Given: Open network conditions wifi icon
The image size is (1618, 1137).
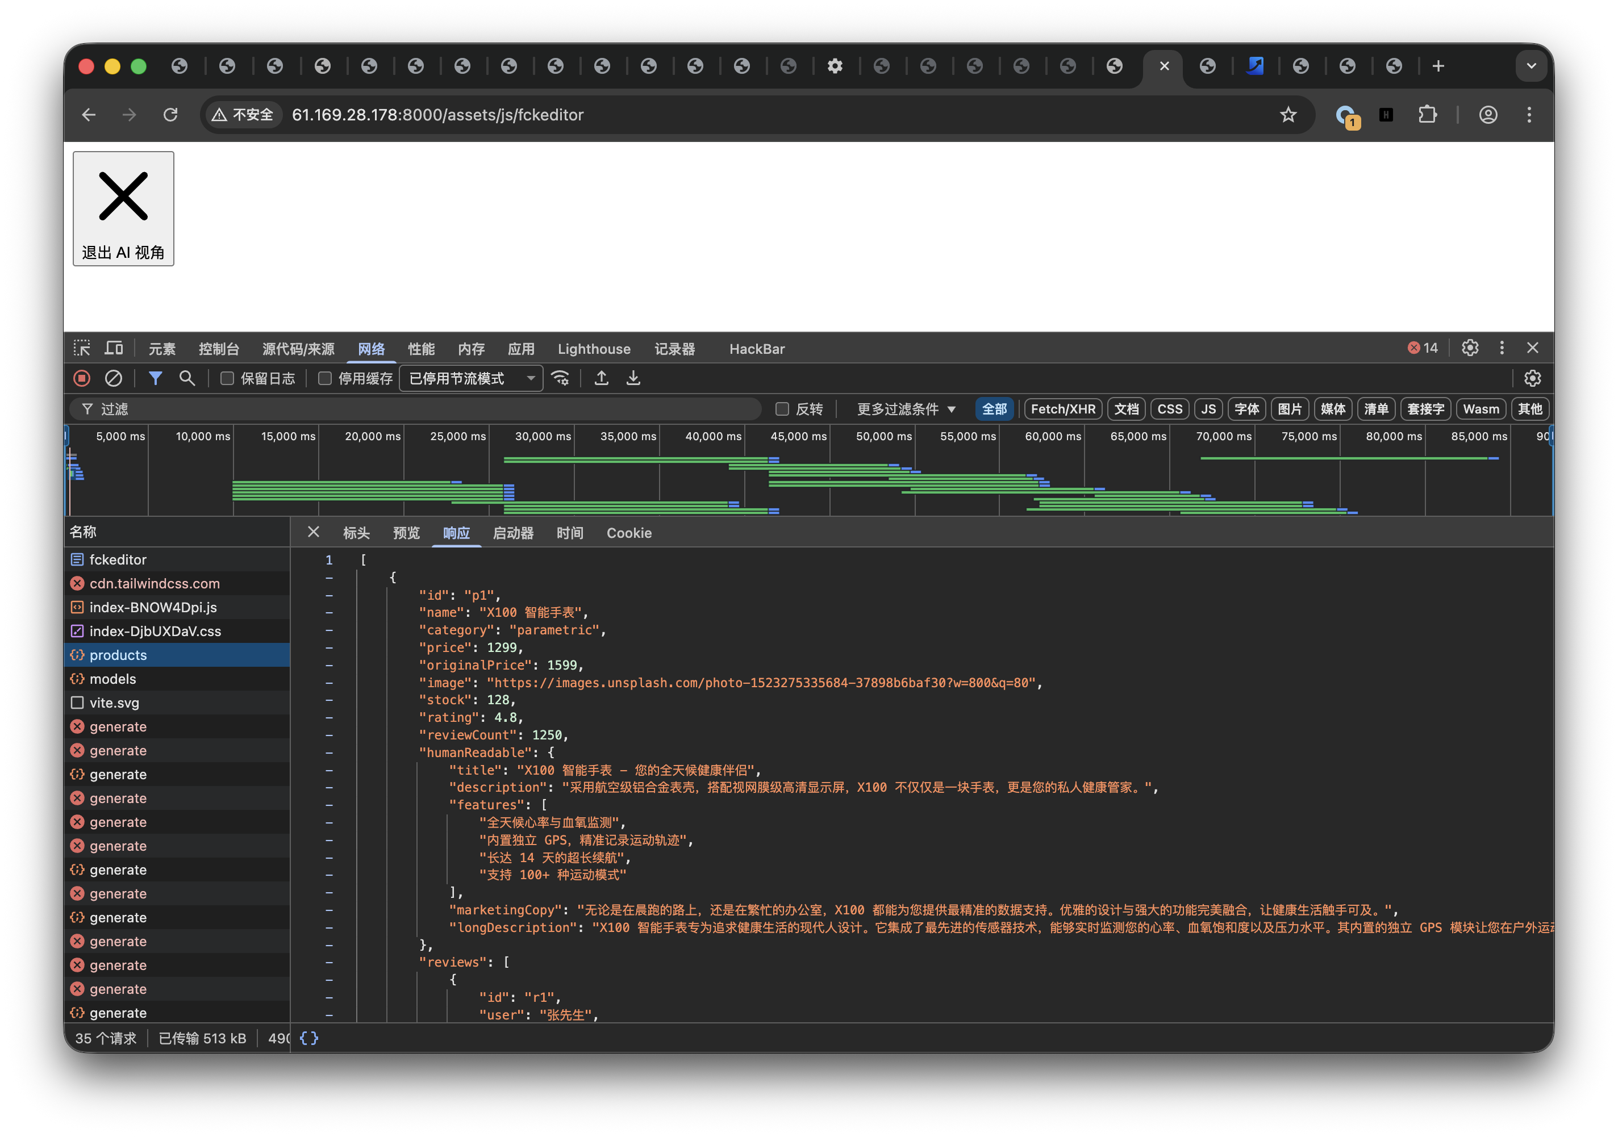Looking at the screenshot, I should click(560, 378).
